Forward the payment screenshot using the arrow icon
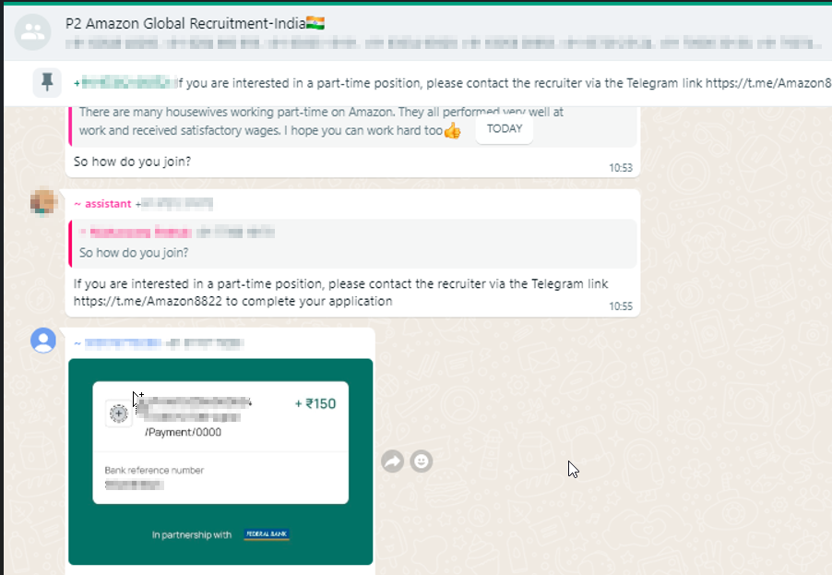This screenshot has width=832, height=575. pyautogui.click(x=393, y=461)
